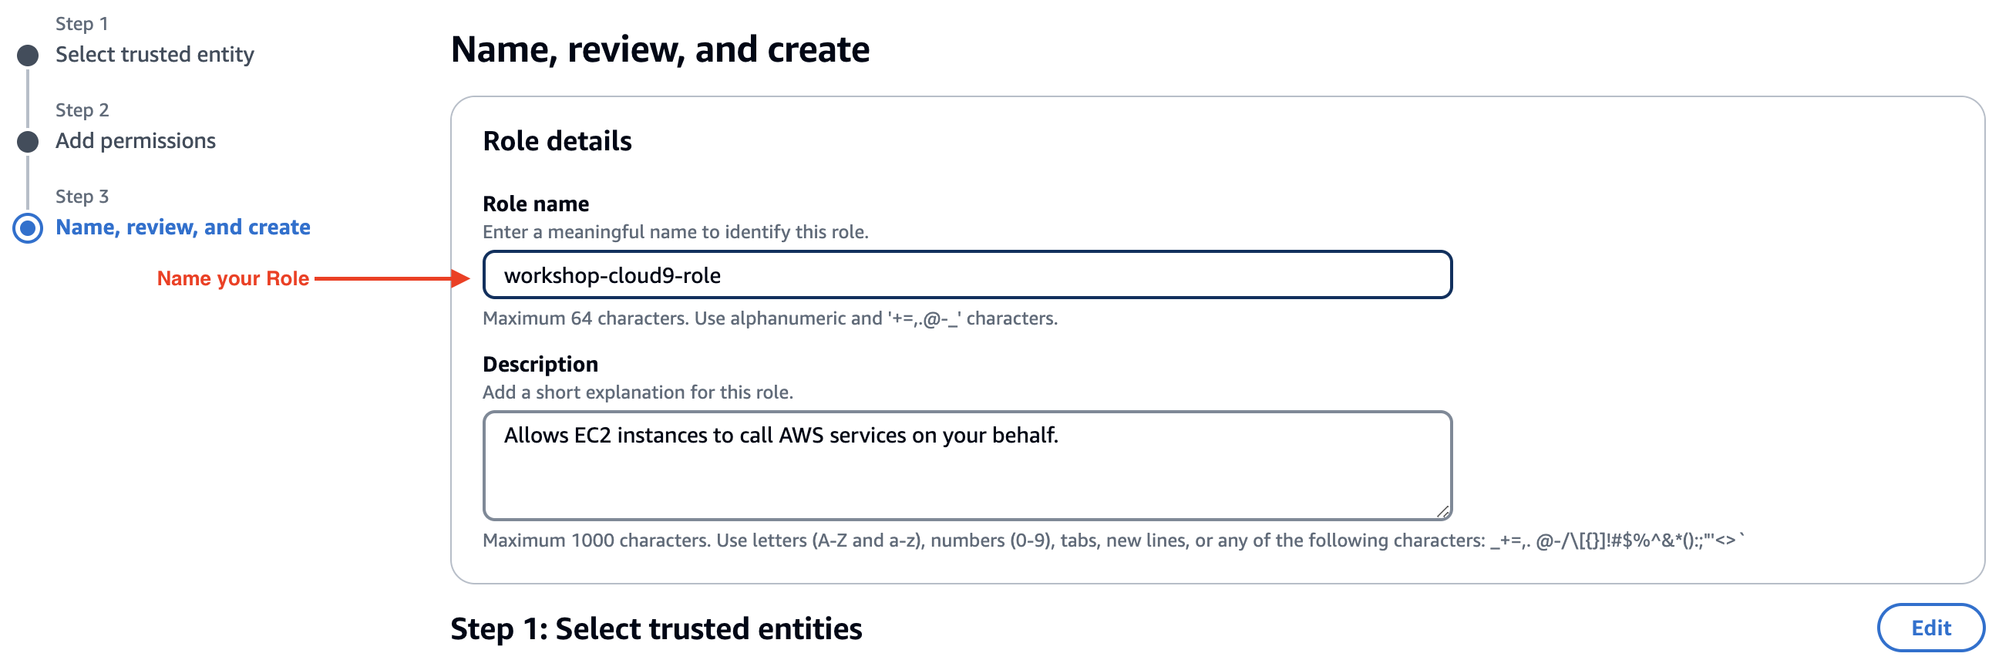This screenshot has width=2009, height=660.
Task: Click the red arrow pointing to Role name
Action: [x=390, y=277]
